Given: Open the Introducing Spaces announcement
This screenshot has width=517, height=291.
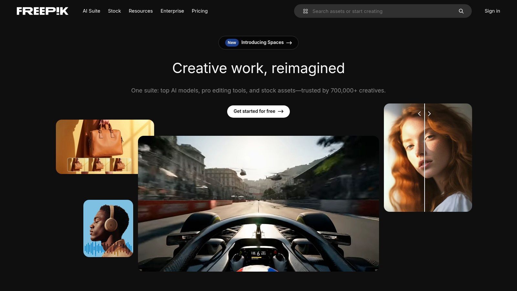Looking at the screenshot, I should (262, 43).
